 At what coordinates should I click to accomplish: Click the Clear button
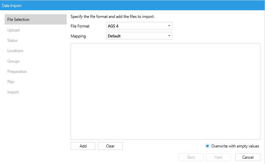pos(110,146)
